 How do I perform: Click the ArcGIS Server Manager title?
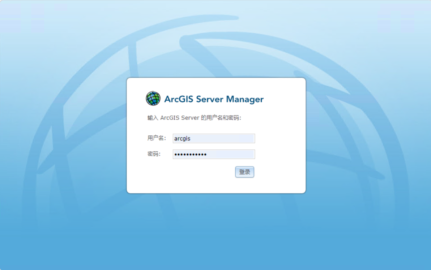tap(214, 99)
